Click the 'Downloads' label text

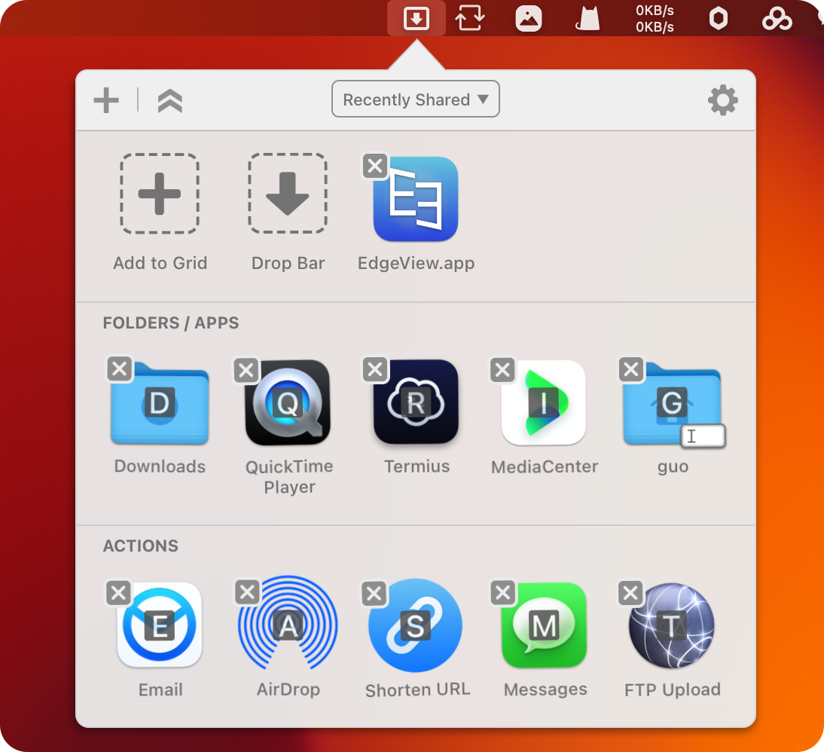point(160,466)
